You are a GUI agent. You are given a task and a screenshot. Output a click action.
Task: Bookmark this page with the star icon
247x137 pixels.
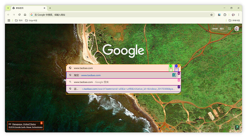pos(212,15)
